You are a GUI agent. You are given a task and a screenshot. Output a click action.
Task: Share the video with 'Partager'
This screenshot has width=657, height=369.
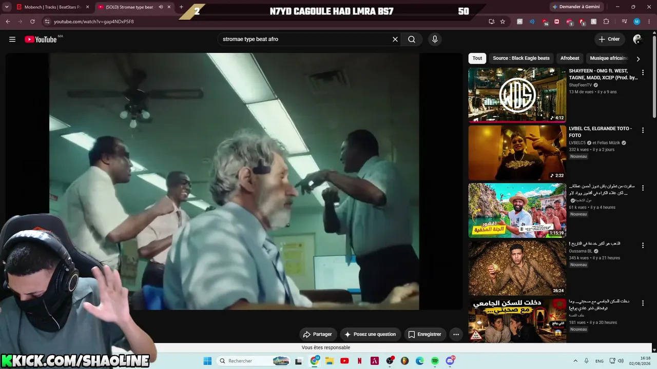318,334
